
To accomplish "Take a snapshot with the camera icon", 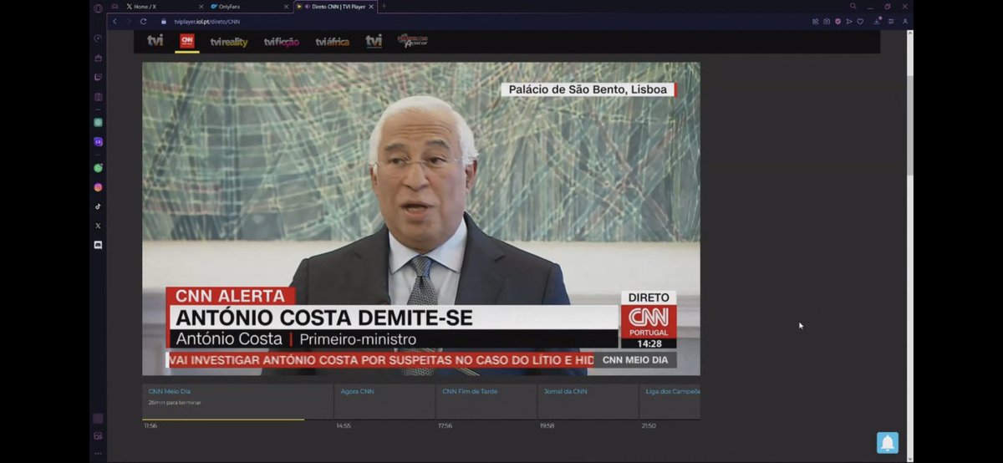I will tap(827, 21).
